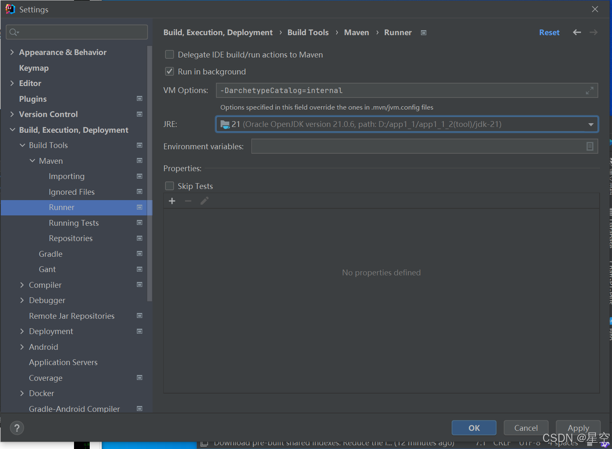The width and height of the screenshot is (612, 449).
Task: Expand the Editor section
Action: (12, 83)
